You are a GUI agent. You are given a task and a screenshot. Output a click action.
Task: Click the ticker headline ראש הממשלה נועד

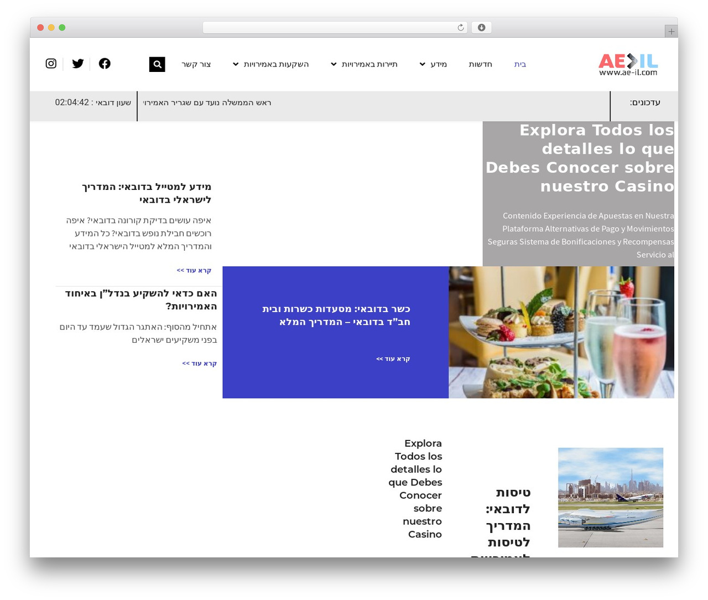[x=207, y=102]
